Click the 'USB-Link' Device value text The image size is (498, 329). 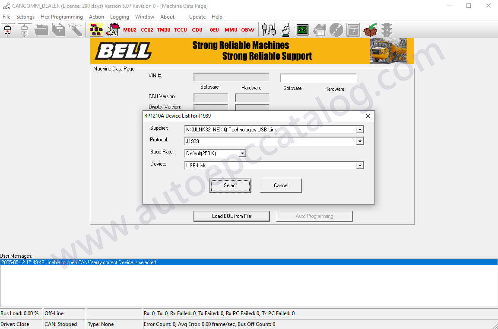pos(196,165)
